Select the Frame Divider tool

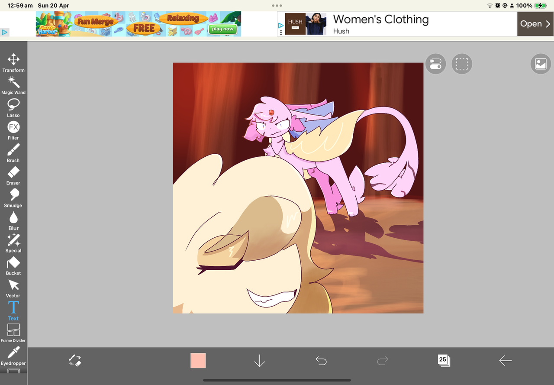tap(13, 333)
